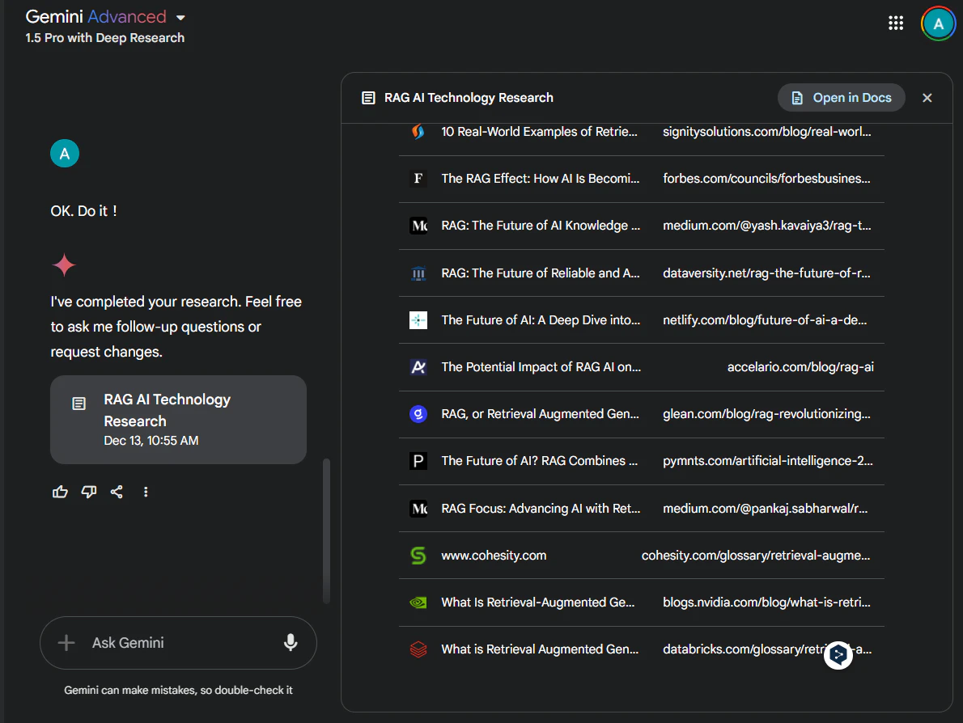
Task: Select the 'www.cohesity.com' source title
Action: click(x=494, y=556)
